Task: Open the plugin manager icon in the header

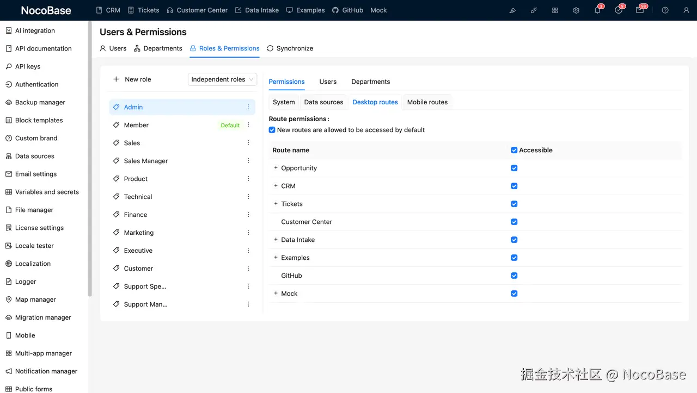Action: click(534, 10)
